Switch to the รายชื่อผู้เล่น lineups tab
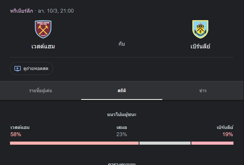 click(x=40, y=91)
